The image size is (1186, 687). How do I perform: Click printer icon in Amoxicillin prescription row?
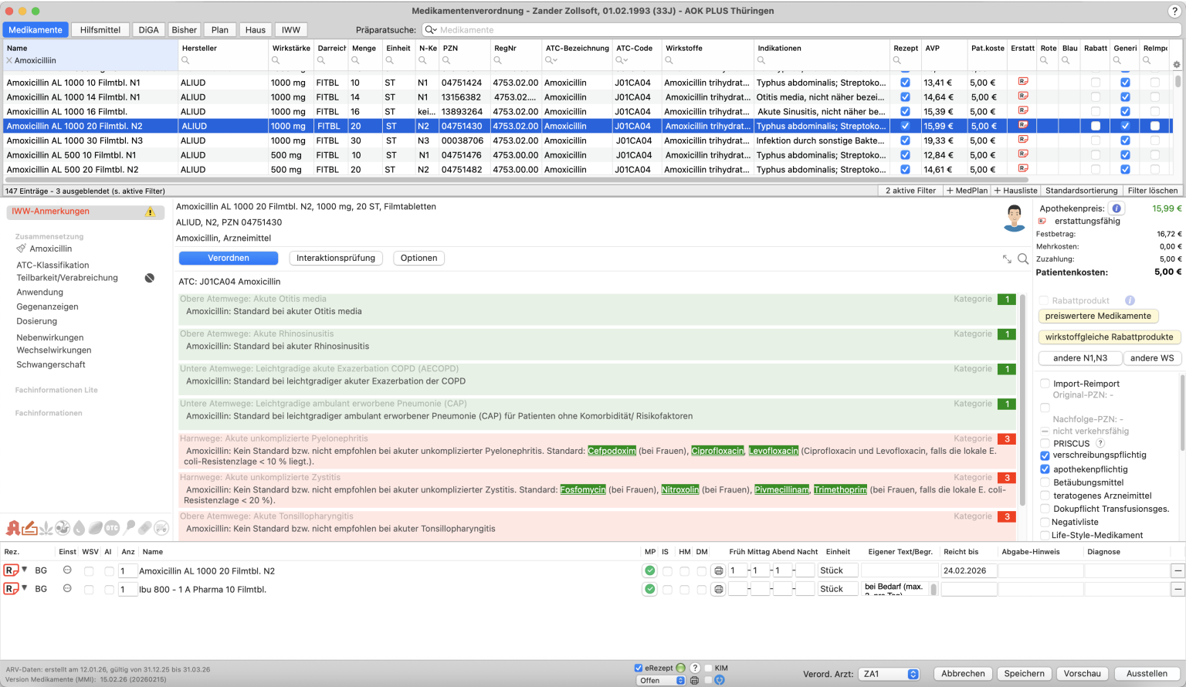tap(718, 571)
